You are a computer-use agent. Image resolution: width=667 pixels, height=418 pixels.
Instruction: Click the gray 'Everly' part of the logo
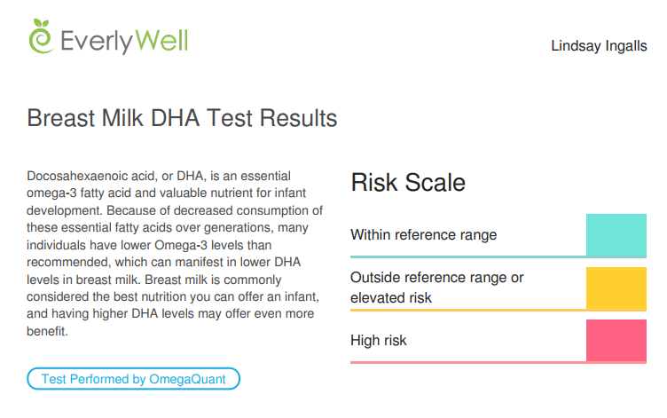click(97, 42)
